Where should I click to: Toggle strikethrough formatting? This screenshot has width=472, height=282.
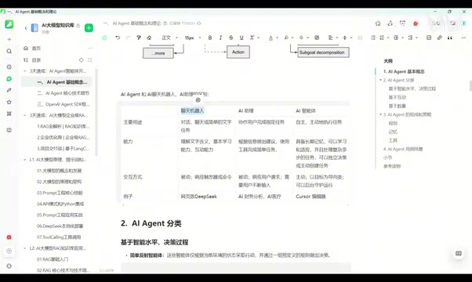(231, 38)
